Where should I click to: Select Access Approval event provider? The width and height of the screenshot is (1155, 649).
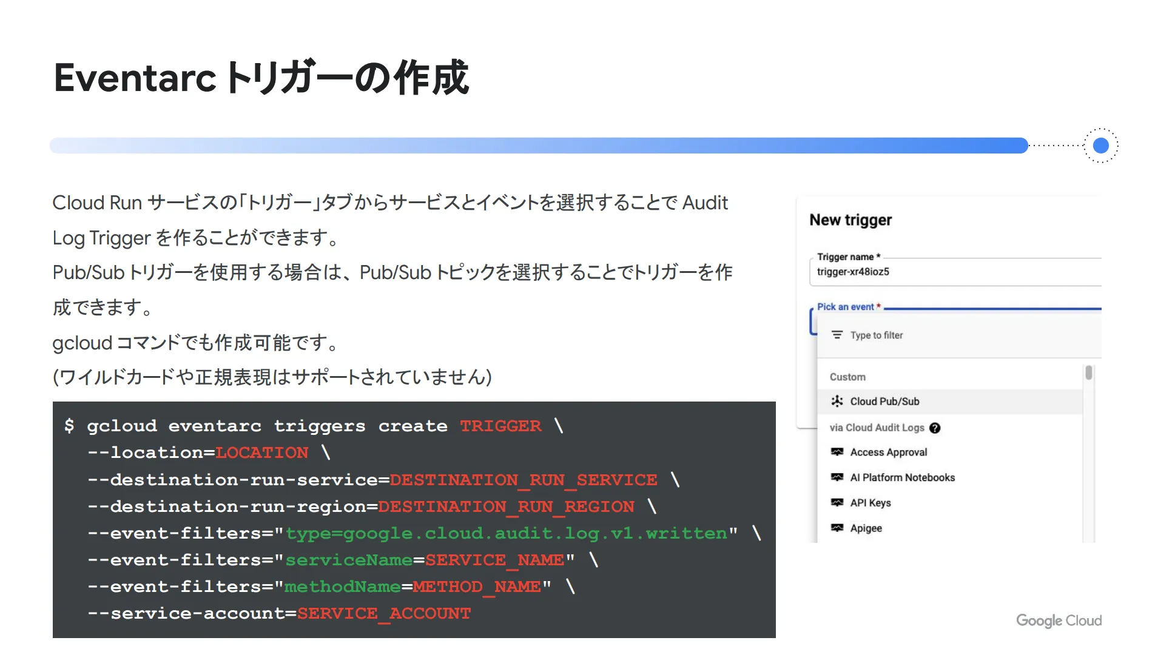pos(950,452)
